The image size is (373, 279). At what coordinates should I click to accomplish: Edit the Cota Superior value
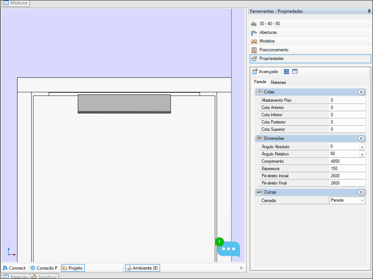click(347, 129)
